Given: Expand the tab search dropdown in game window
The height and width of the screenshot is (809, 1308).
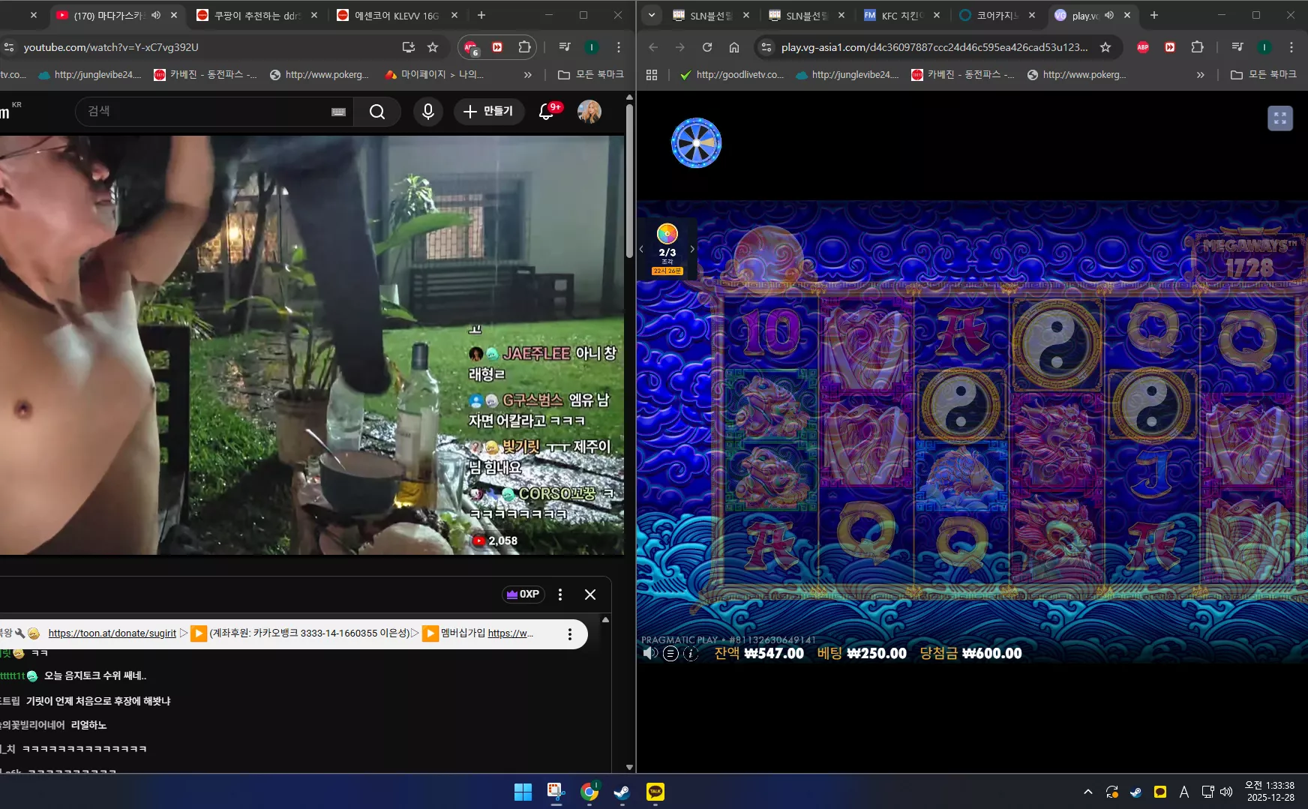Looking at the screenshot, I should (652, 15).
